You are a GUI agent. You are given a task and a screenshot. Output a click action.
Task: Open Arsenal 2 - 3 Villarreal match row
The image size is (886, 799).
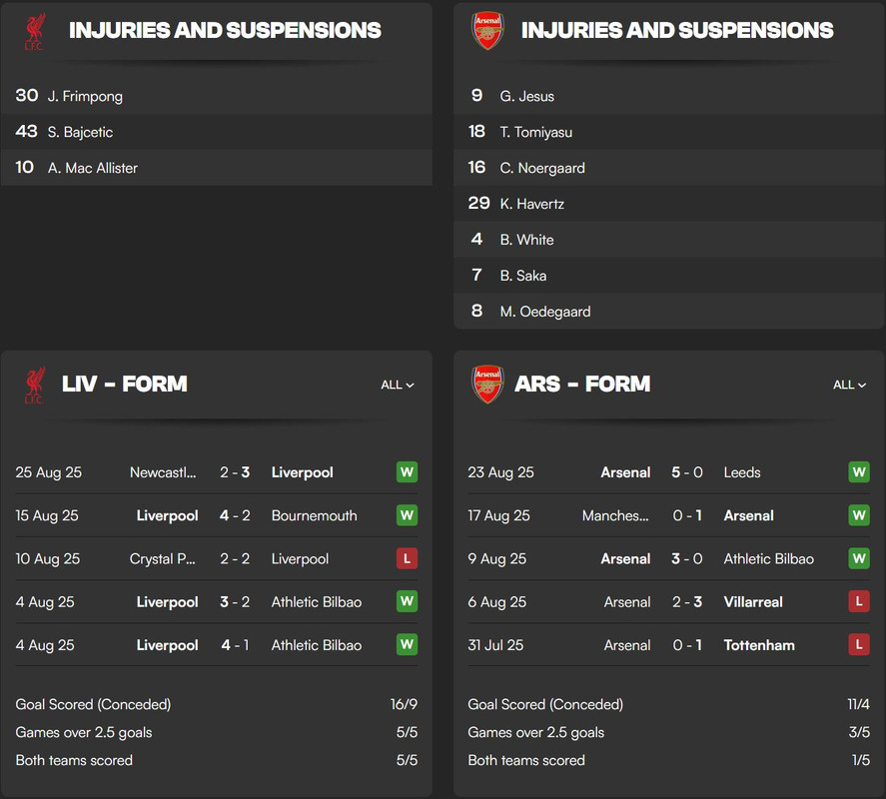click(669, 602)
